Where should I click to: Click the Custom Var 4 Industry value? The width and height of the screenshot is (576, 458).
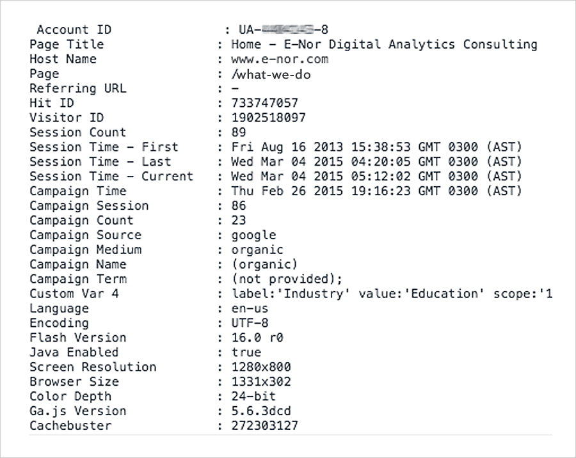[x=392, y=294]
